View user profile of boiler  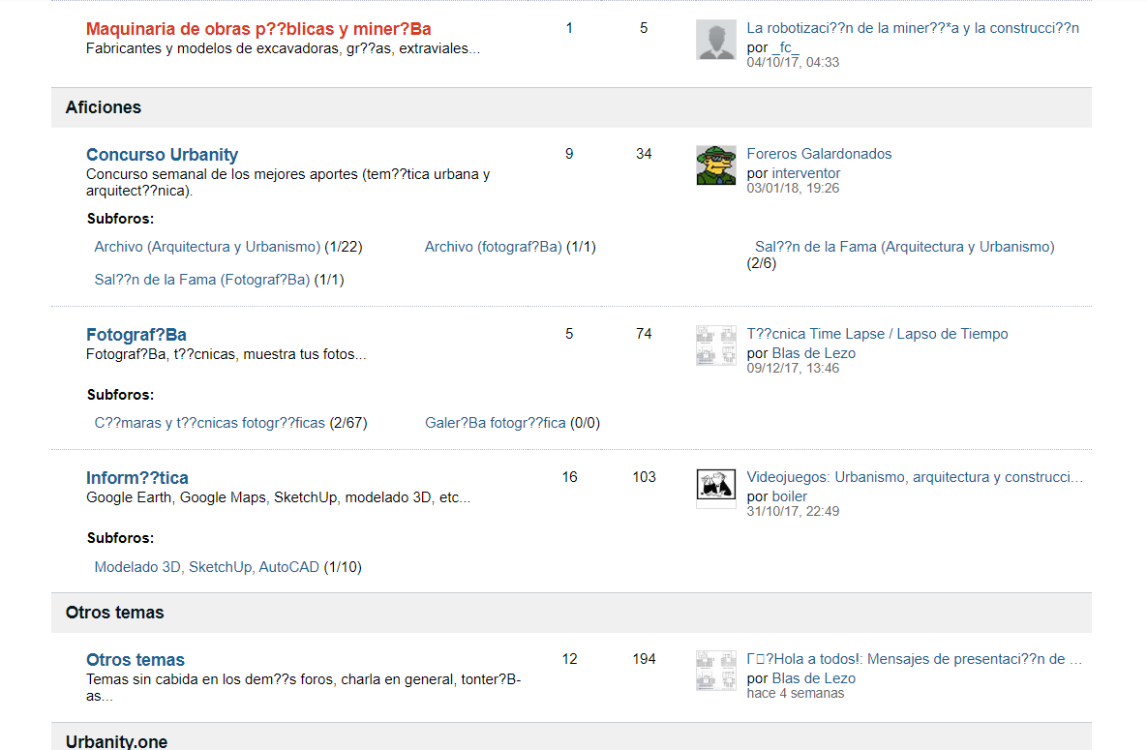coord(789,496)
